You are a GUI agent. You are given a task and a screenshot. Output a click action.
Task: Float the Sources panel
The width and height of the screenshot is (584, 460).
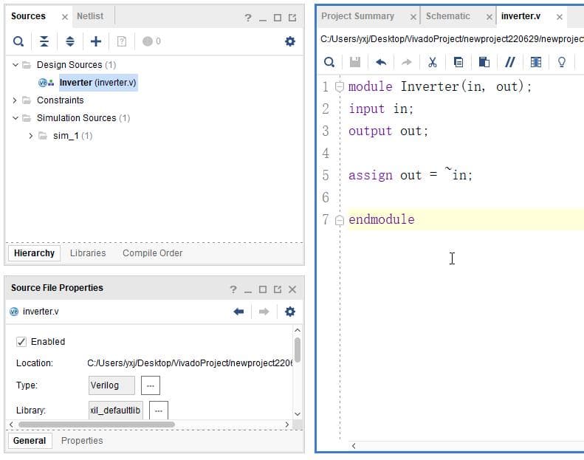coord(292,18)
